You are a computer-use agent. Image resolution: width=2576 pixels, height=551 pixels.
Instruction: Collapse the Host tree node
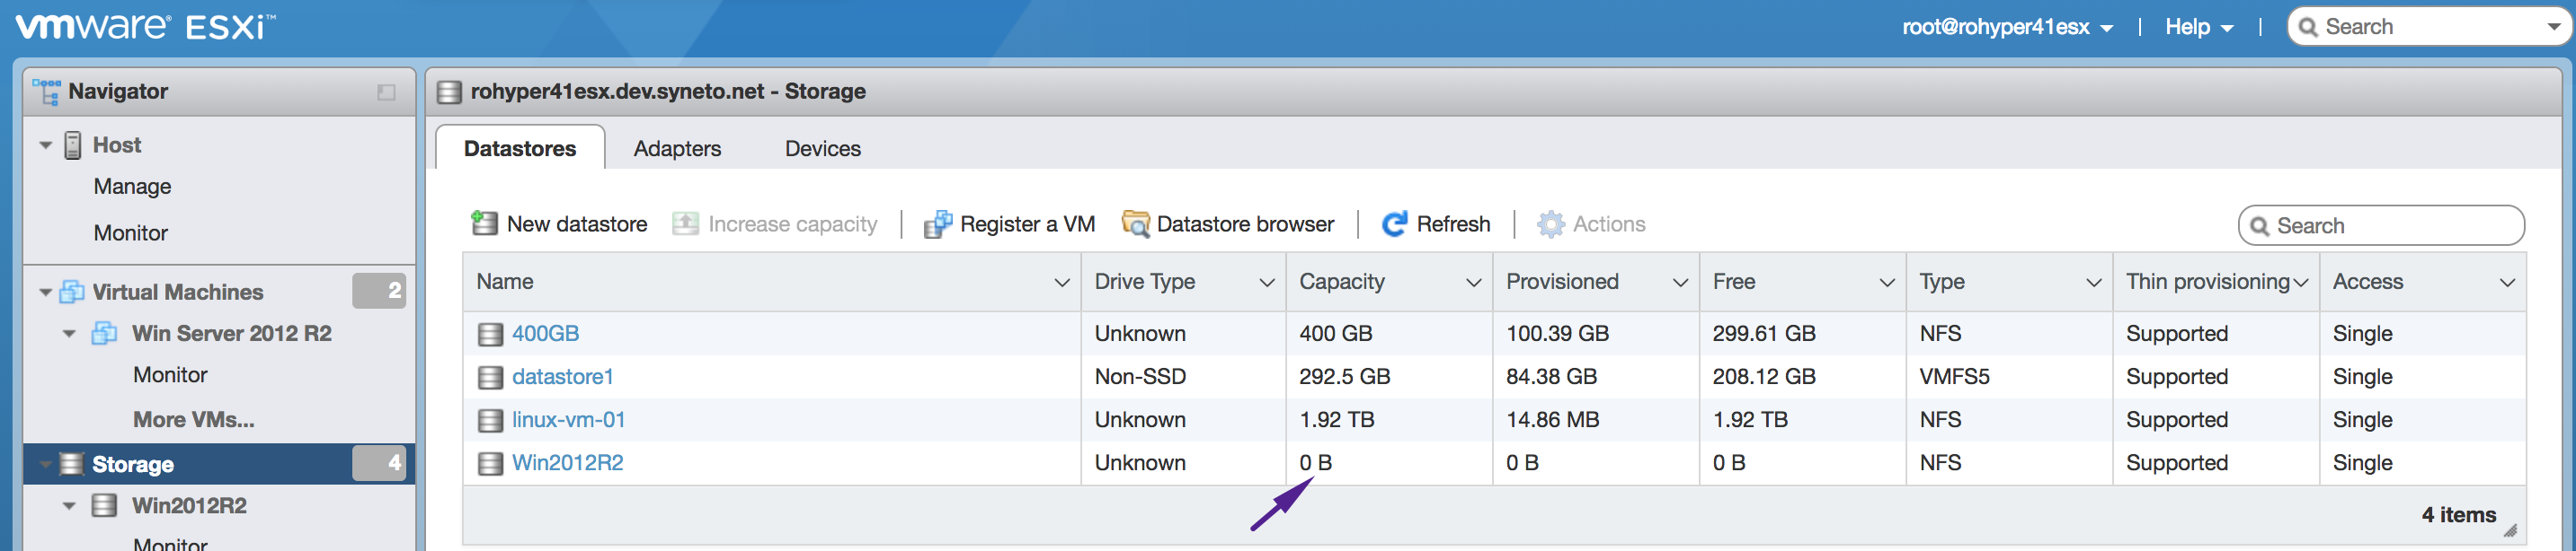[x=45, y=145]
